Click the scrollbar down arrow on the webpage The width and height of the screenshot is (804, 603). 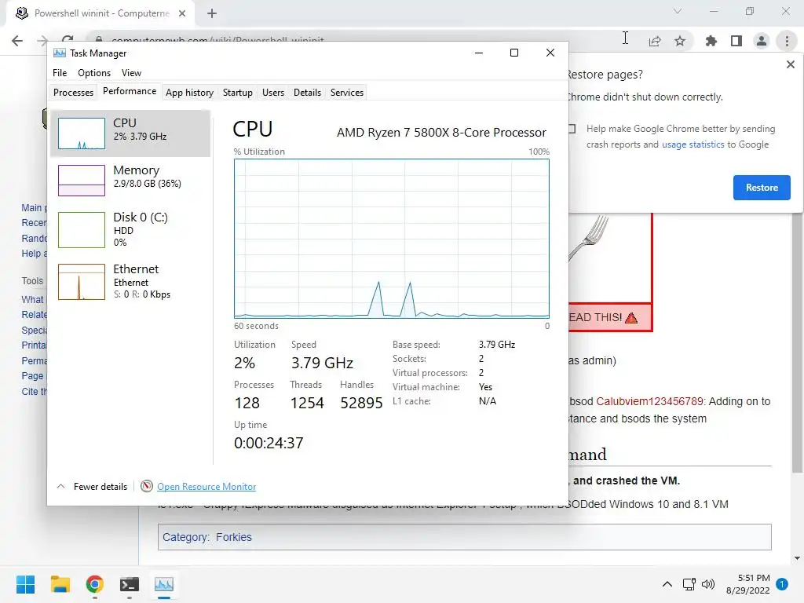pos(797,558)
